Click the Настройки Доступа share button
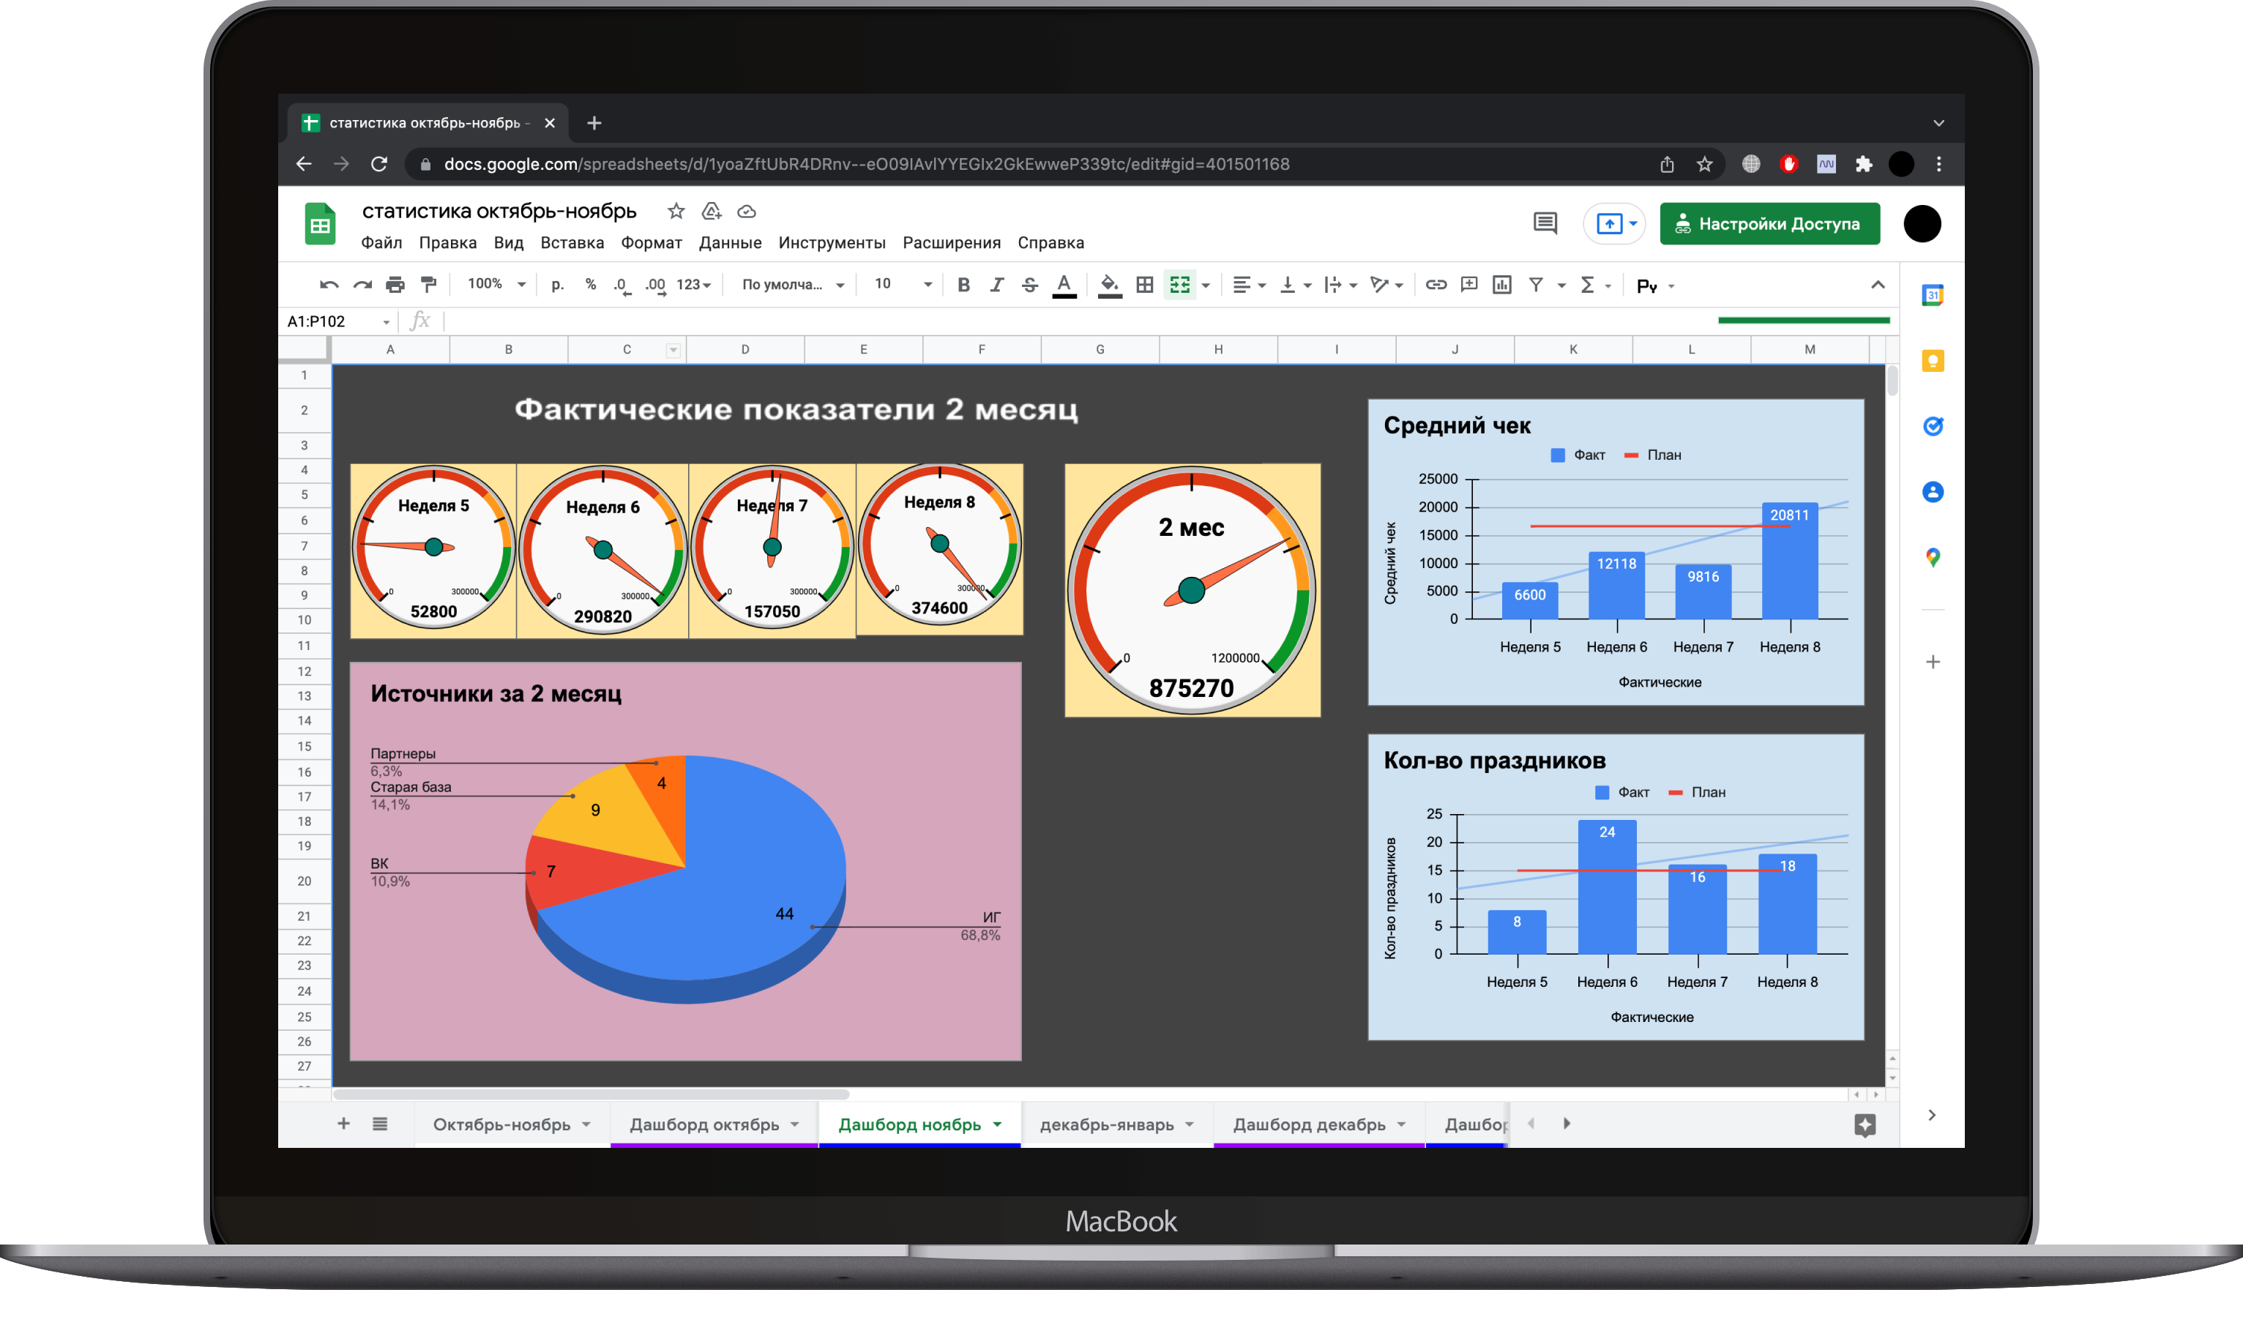Image resolution: width=2243 pixels, height=1317 pixels. pos(1769,223)
